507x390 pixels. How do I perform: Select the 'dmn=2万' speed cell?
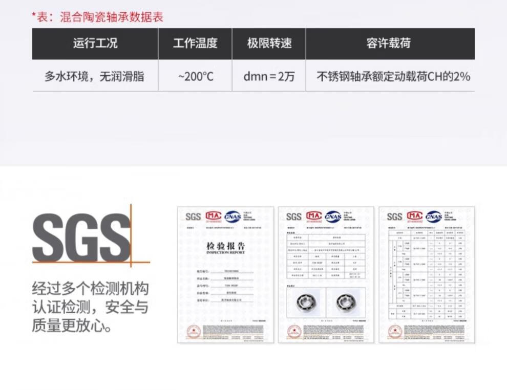(x=269, y=77)
